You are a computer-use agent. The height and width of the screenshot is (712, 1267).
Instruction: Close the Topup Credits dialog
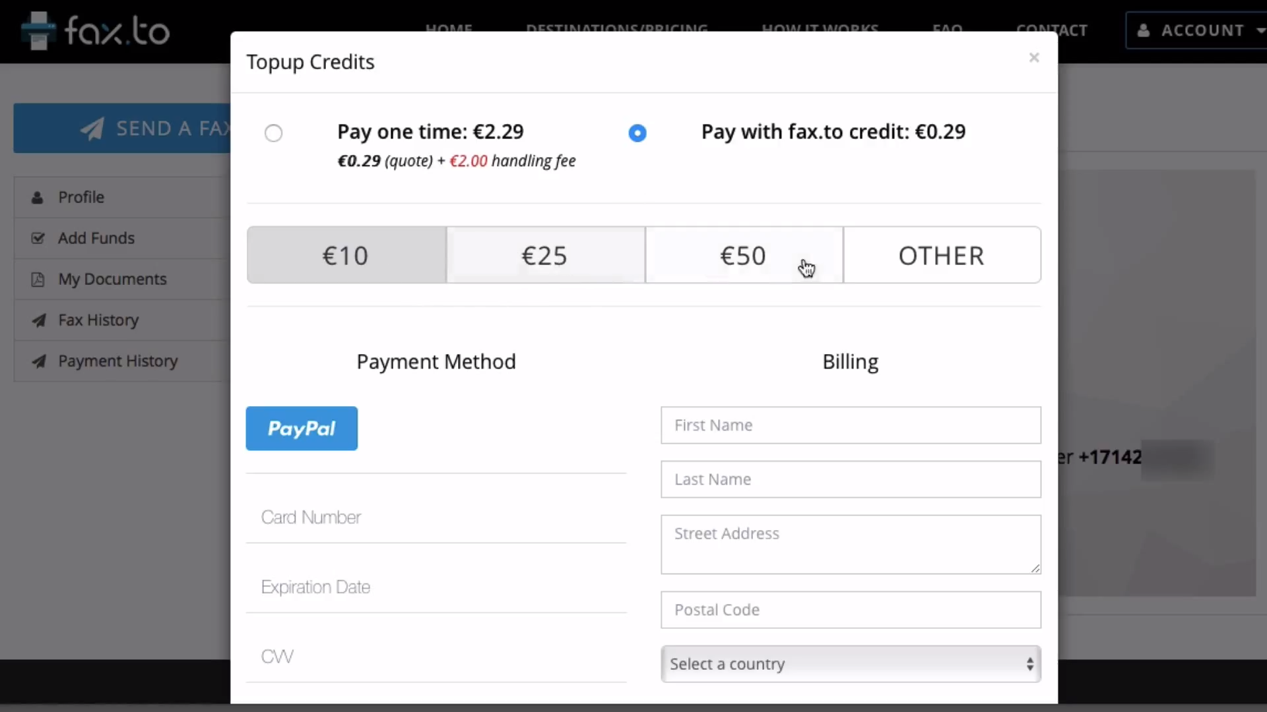click(x=1033, y=58)
